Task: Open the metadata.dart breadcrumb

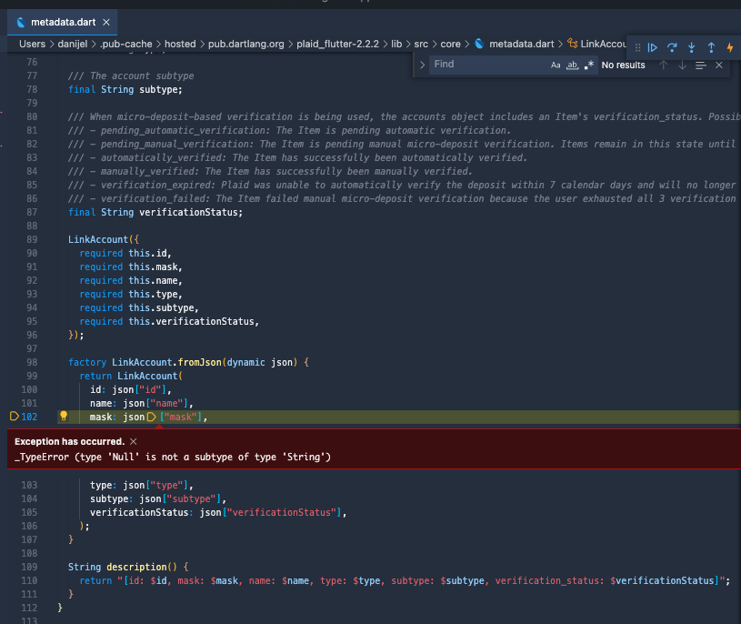Action: click(521, 44)
